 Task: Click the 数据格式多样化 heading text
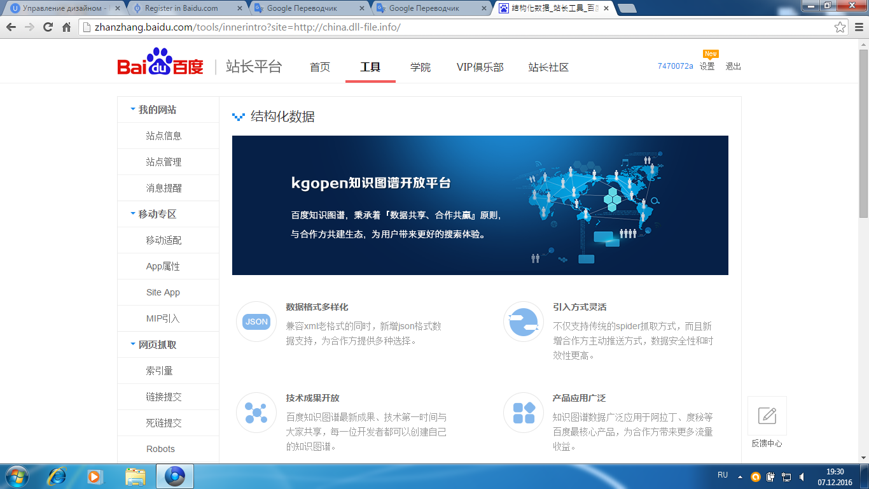[317, 307]
